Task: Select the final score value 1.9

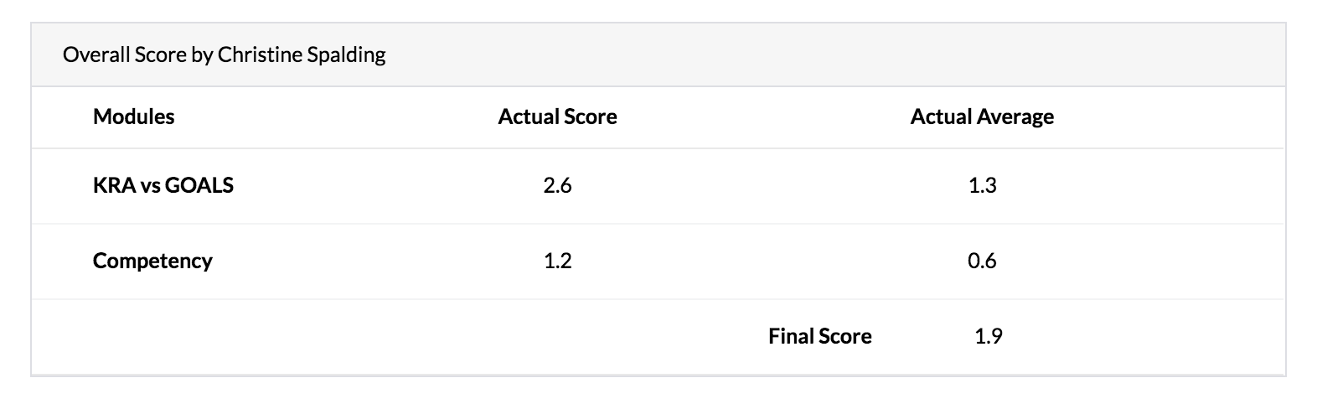Action: point(989,336)
